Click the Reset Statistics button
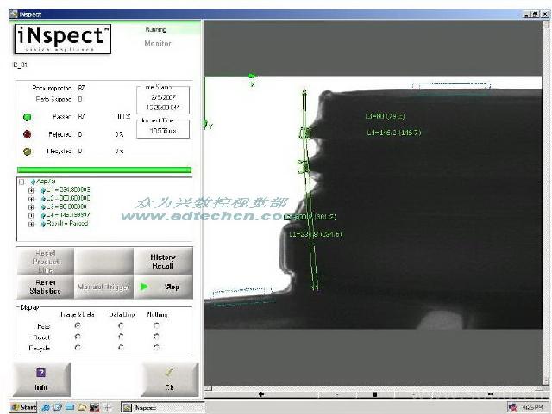Image resolution: width=552 pixels, height=414 pixels. pyautogui.click(x=44, y=287)
